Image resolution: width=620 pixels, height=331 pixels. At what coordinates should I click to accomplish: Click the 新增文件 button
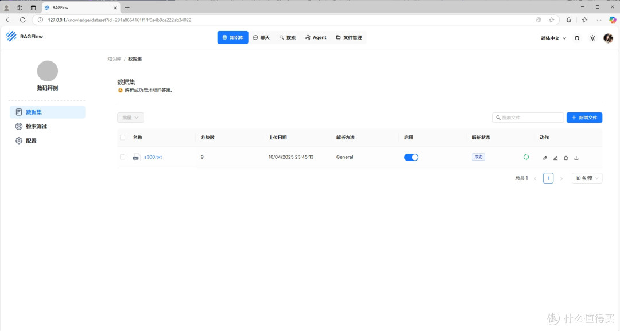(584, 118)
